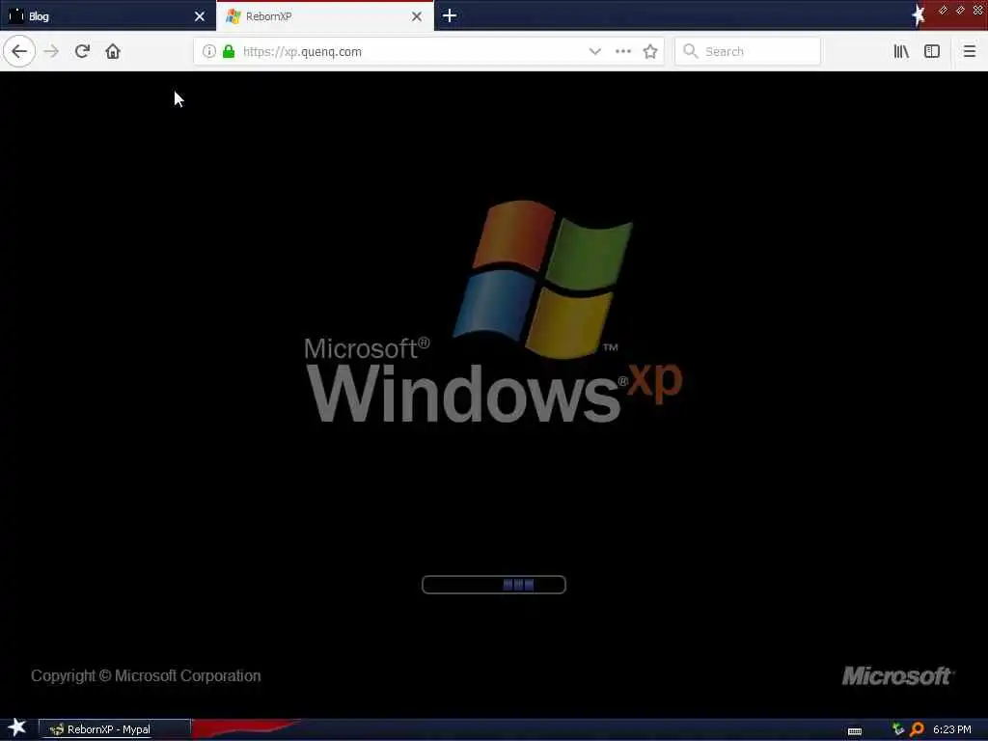The width and height of the screenshot is (988, 741).
Task: Open the star Start button on taskbar
Action: pos(17,727)
